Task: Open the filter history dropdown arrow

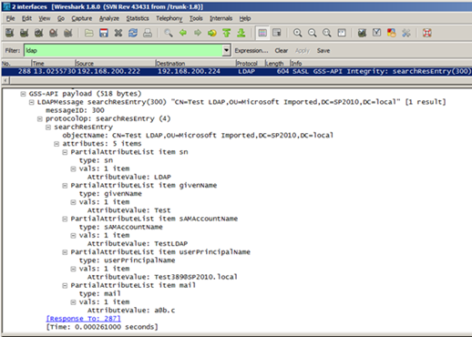Action: [226, 50]
